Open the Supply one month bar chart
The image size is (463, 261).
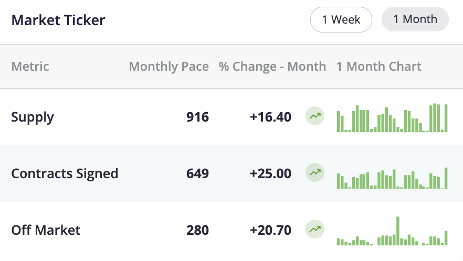[392, 118]
